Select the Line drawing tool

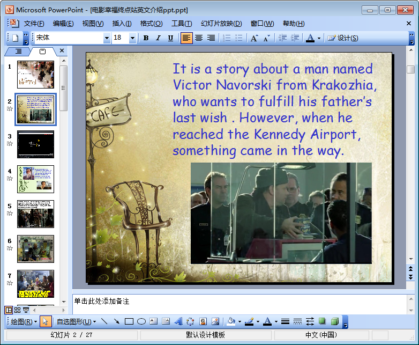(x=104, y=321)
